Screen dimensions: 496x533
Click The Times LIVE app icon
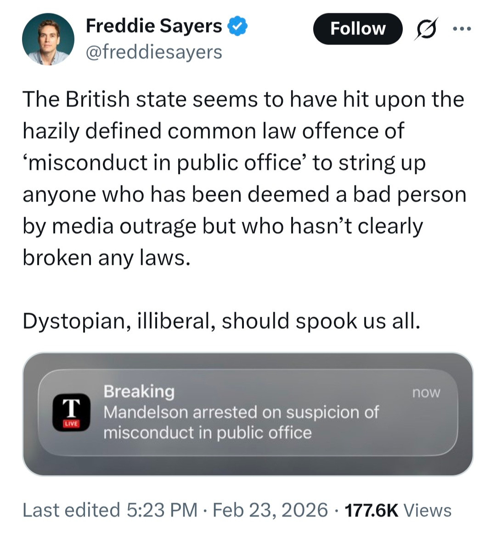click(x=70, y=412)
